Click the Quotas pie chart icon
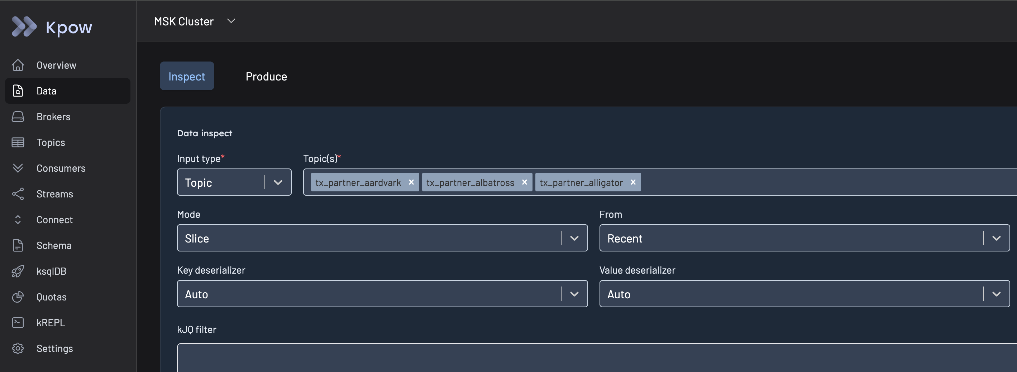Image resolution: width=1017 pixels, height=372 pixels. (x=18, y=297)
